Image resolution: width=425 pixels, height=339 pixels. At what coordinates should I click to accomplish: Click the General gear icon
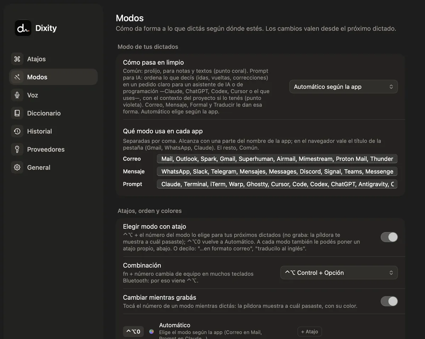[x=17, y=167]
